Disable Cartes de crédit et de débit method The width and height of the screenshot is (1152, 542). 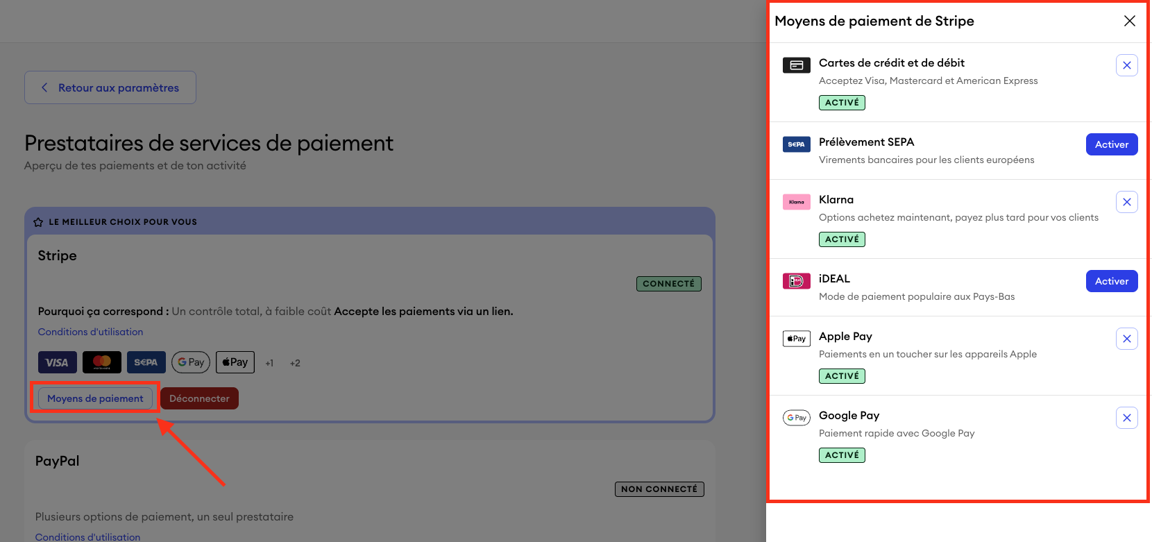pos(1127,65)
